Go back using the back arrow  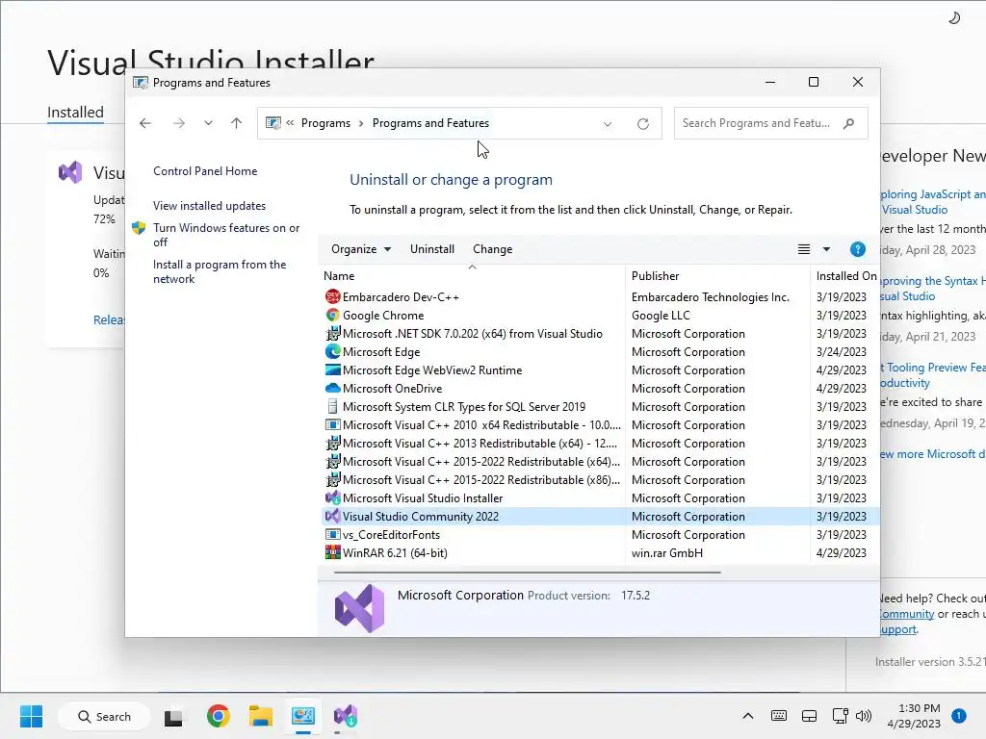click(145, 123)
